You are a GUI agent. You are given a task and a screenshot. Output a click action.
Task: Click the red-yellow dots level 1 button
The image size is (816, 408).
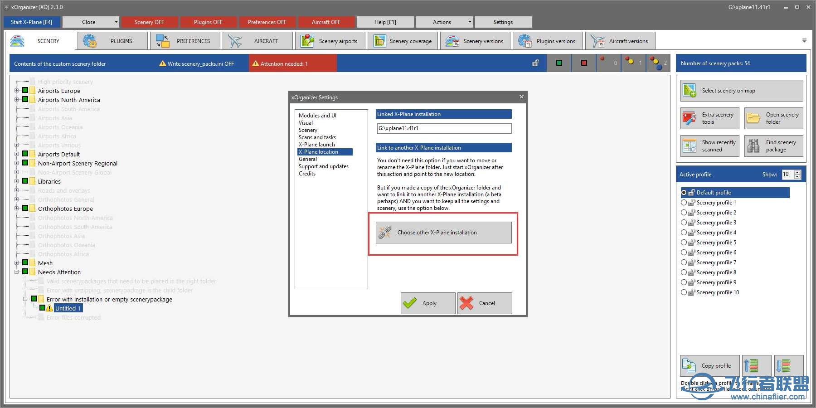(633, 63)
